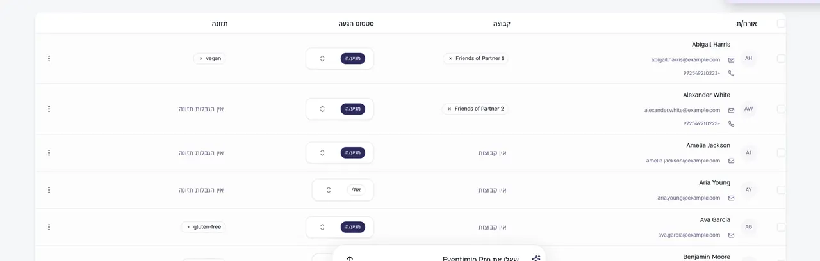The height and width of the screenshot is (261, 820).
Task: Click the sparkle icon in the Eventimio Pro bar
Action: click(536, 258)
